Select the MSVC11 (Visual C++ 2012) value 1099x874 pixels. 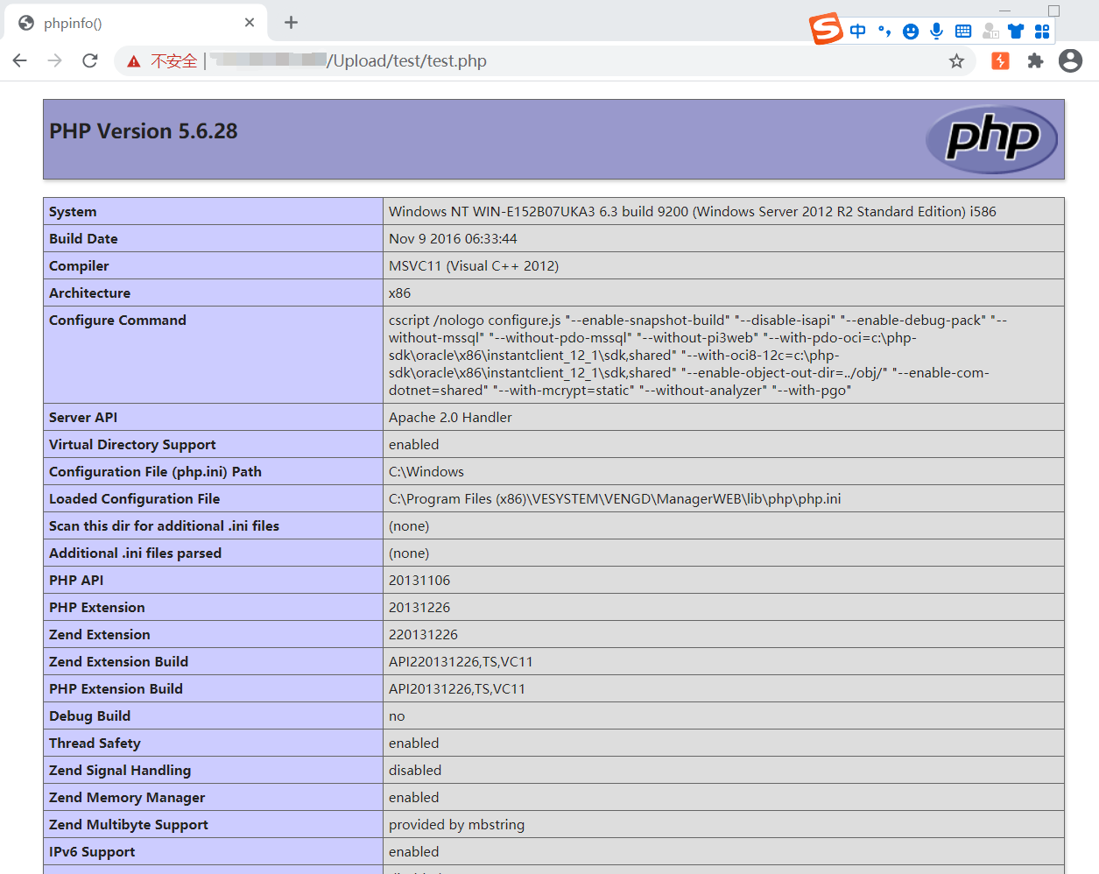tap(474, 266)
